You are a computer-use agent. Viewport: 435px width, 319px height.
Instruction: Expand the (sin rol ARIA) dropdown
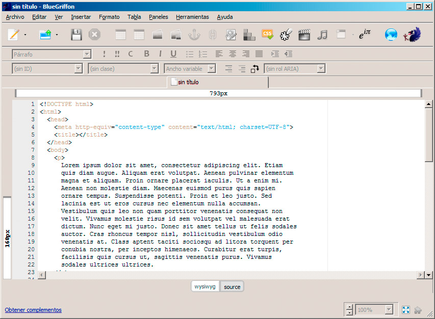click(x=321, y=68)
